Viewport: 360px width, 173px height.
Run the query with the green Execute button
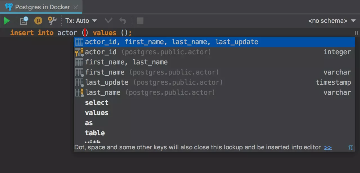[x=7, y=21]
